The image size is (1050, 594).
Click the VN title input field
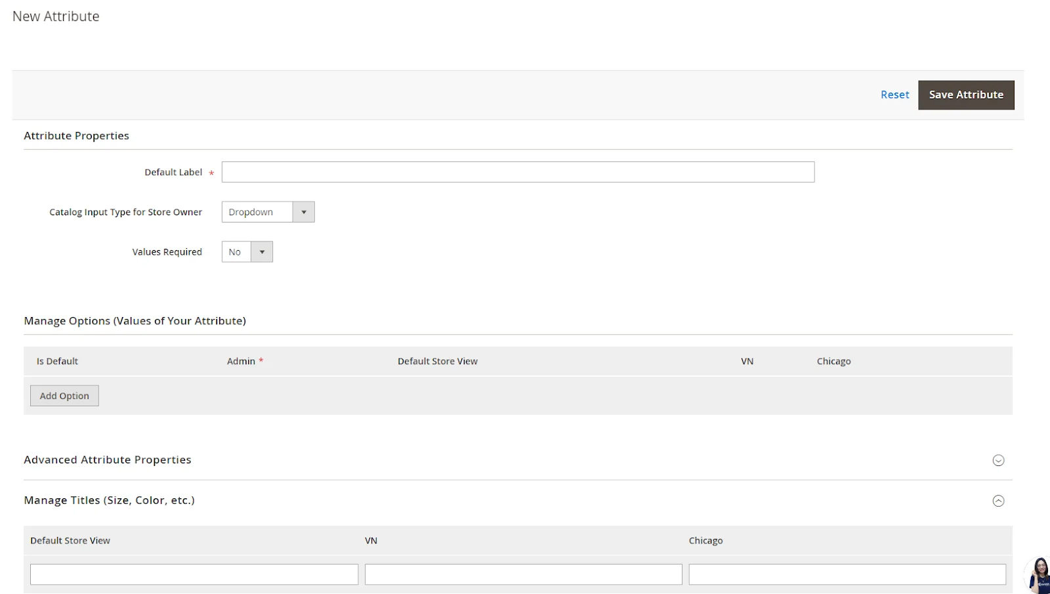pos(523,574)
